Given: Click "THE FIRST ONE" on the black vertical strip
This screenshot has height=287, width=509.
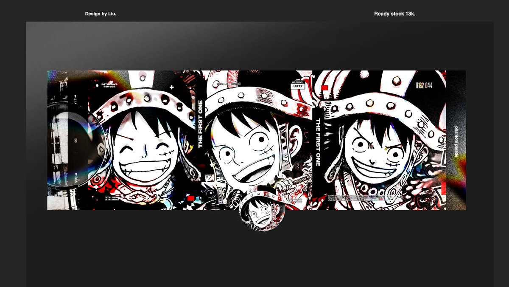Looking at the screenshot, I should pos(318,142).
